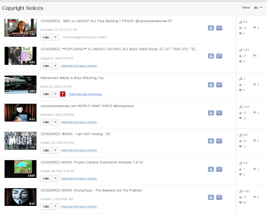Open 'Video blocked worldwide' link
Screen dimensions: 267x218
point(86,94)
